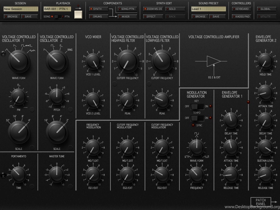Click the Lowpass Filter CUTOFF FREQUENCY knob
The image size is (280, 210).
click(162, 61)
